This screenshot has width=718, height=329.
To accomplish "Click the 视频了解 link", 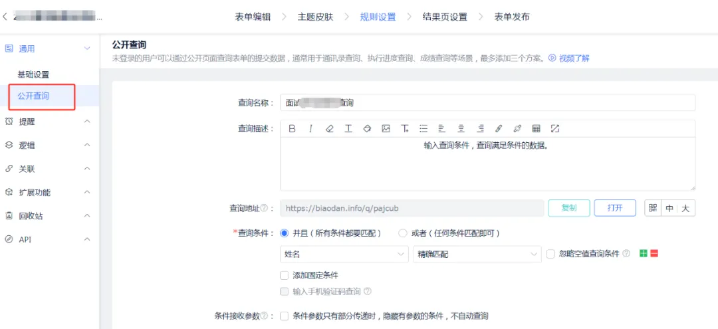I will (569, 58).
